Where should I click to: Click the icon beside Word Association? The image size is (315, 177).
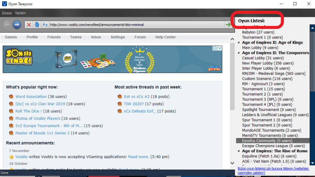tap(11, 96)
